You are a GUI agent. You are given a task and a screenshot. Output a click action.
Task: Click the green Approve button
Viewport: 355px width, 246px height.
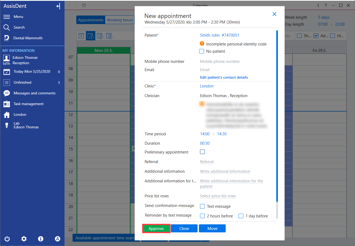[156, 229]
